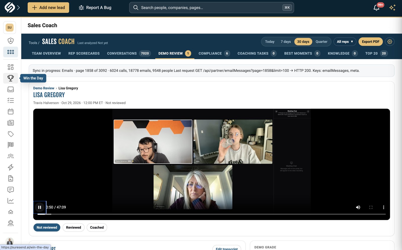Open Report A Bug
This screenshot has width=402, height=250.
pos(95,8)
